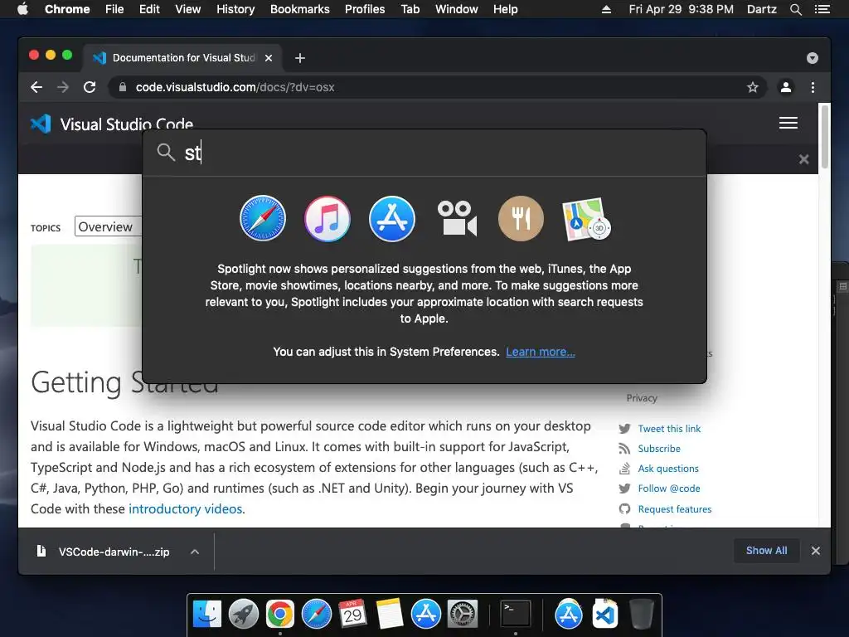Follow the introductory videos link
Viewport: 849px width, 637px height.
pos(185,508)
